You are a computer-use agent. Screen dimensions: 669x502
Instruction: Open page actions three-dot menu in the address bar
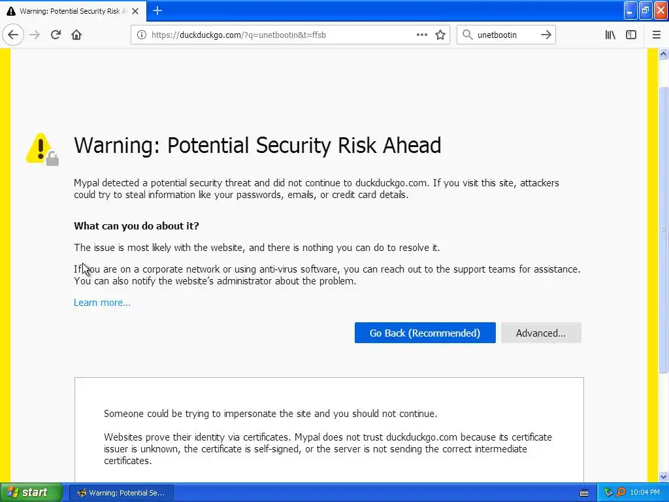(x=422, y=35)
